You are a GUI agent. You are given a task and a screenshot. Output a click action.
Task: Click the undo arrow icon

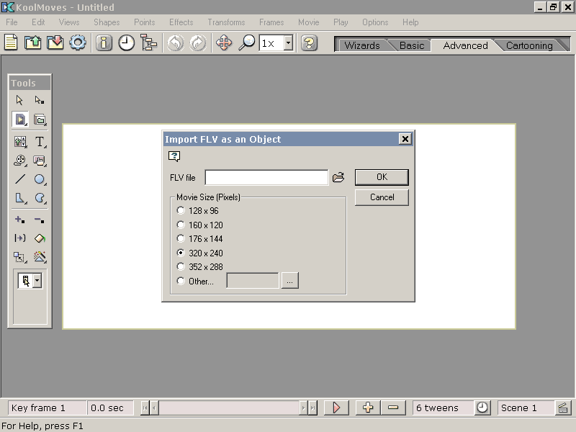click(x=176, y=43)
